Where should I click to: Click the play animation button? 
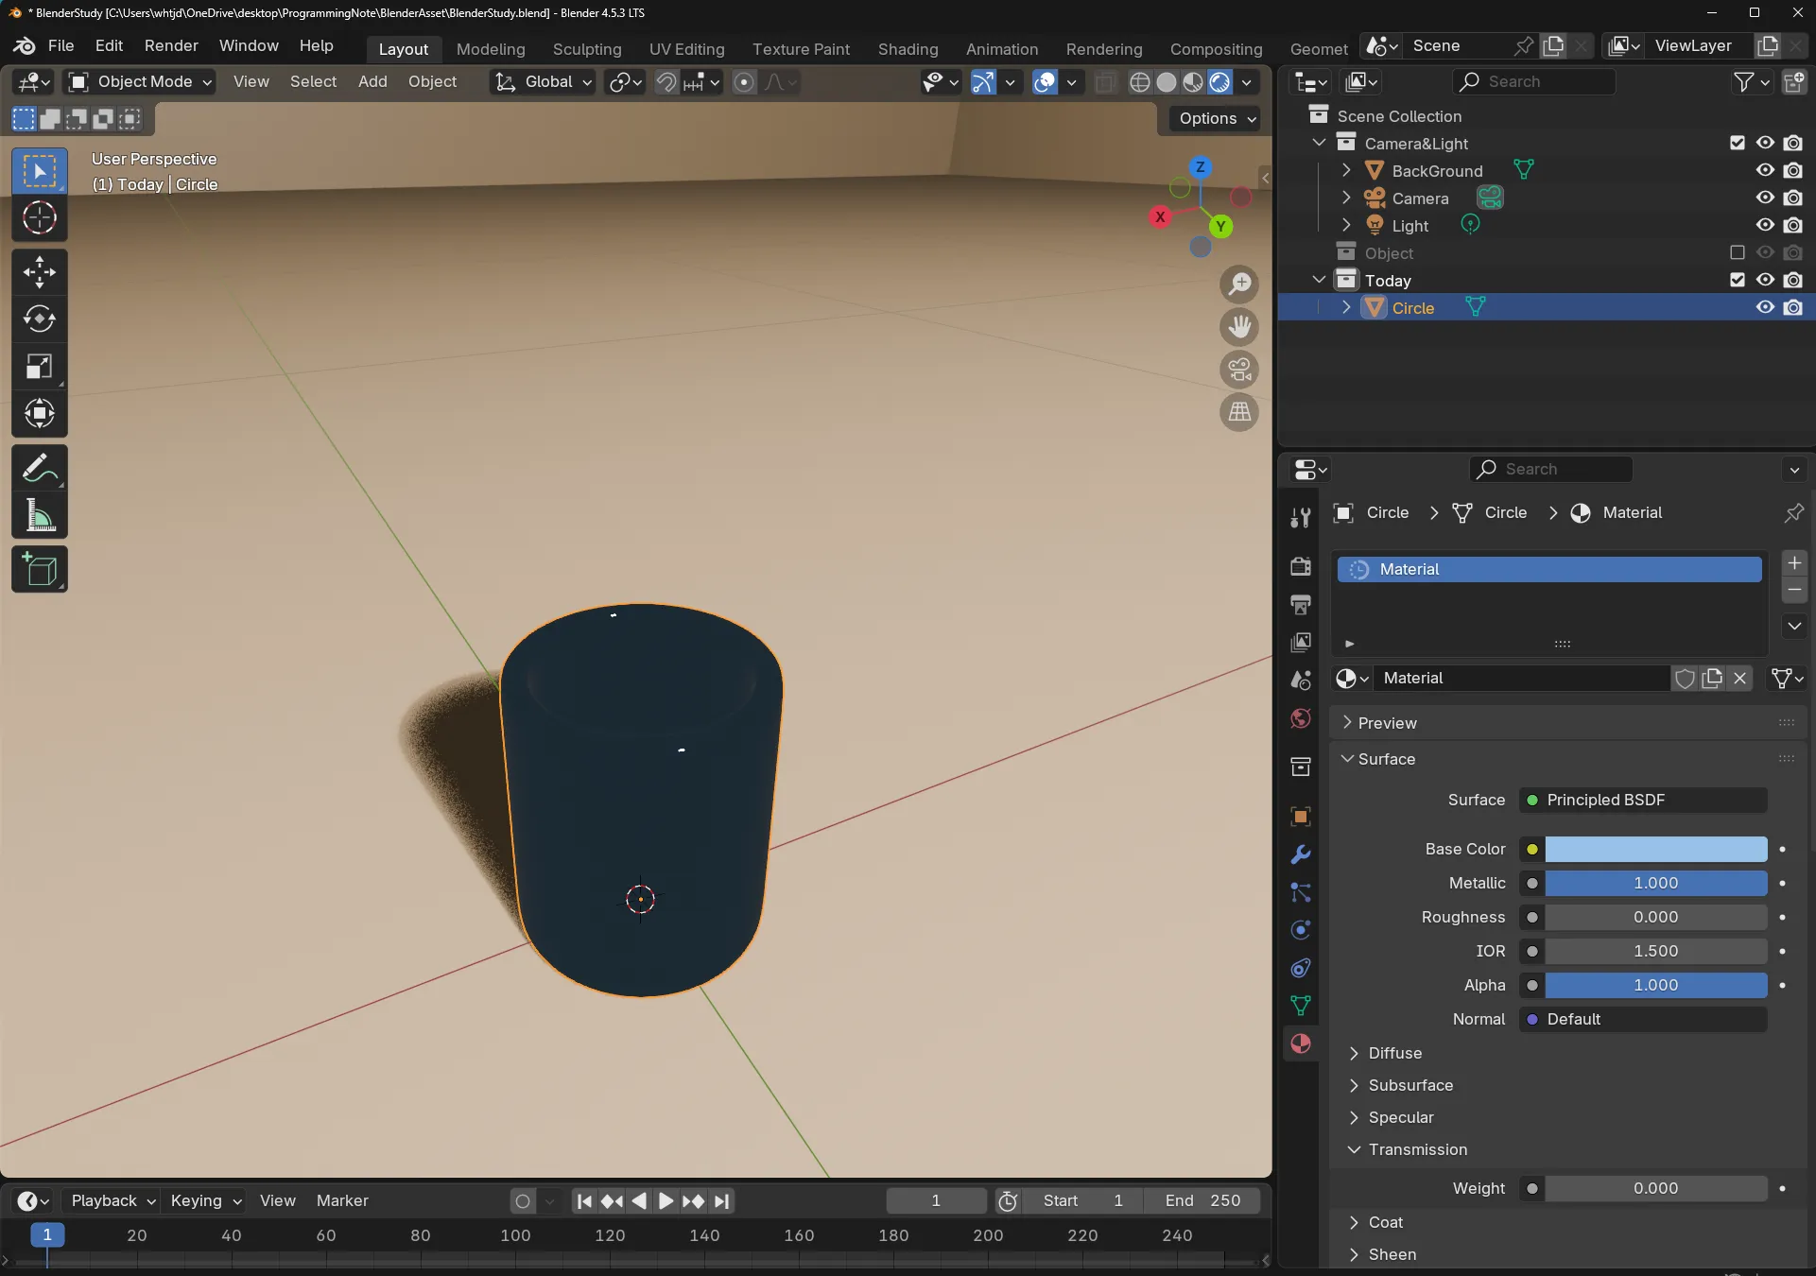tap(666, 1200)
